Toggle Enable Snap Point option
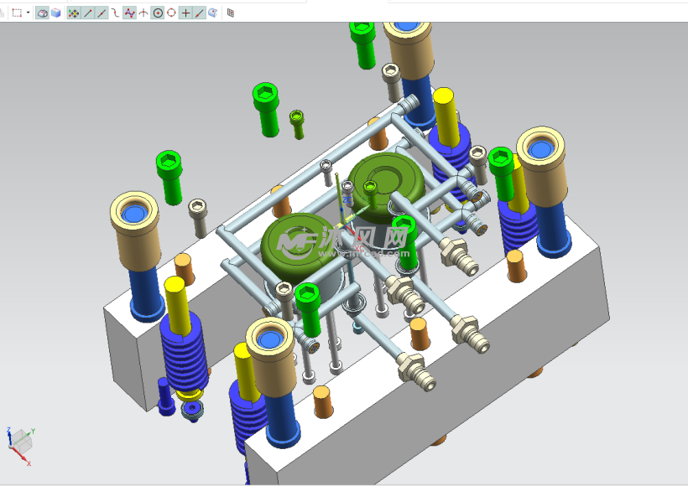688x486 pixels. (x=74, y=13)
